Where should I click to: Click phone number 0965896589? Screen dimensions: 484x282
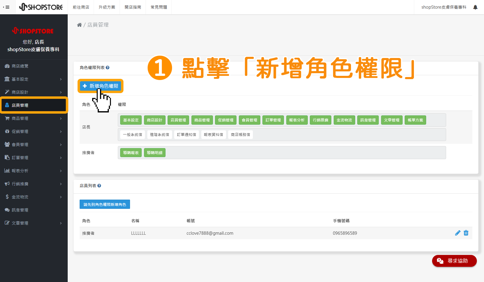tap(345, 233)
